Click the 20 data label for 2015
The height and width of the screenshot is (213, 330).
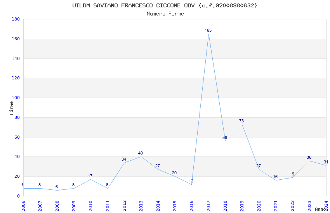click(x=174, y=173)
